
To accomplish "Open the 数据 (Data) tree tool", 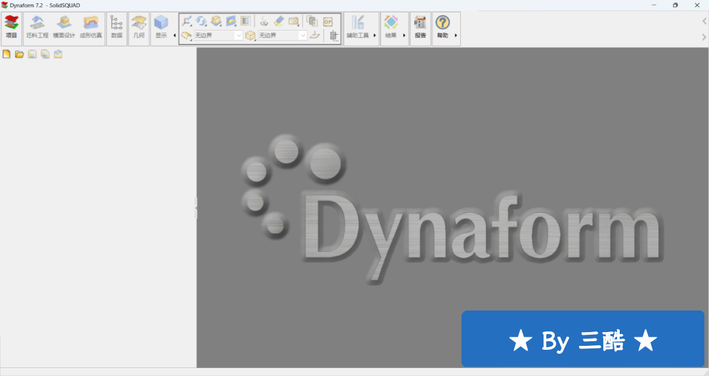I will 117,28.
